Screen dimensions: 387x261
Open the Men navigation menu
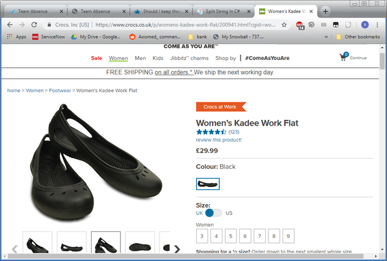(x=140, y=58)
